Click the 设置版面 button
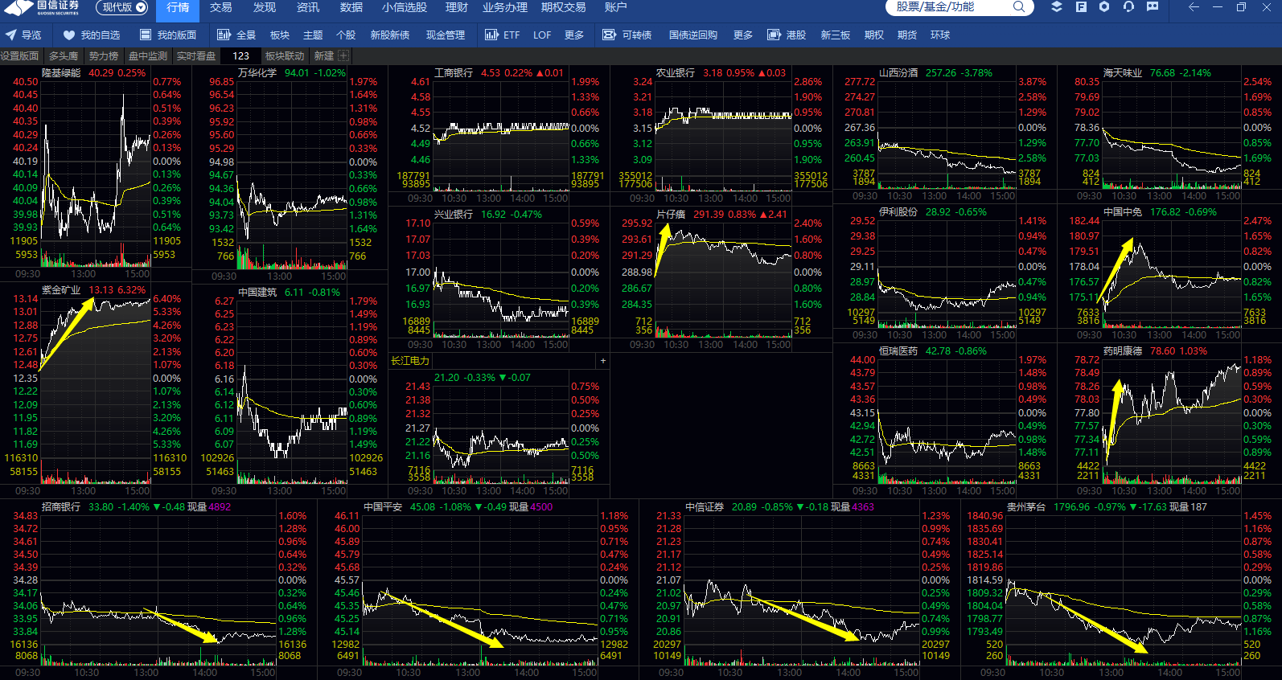Viewport: 1282px width, 680px height. [20, 56]
